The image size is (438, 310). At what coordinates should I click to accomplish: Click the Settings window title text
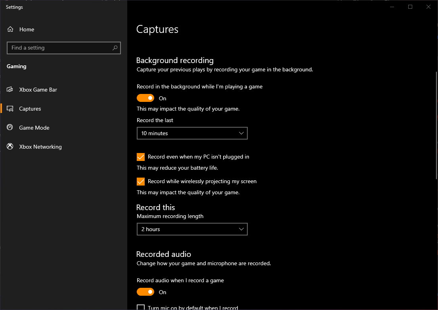pyautogui.click(x=14, y=7)
